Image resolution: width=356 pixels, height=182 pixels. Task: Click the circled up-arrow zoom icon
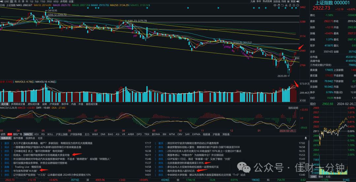[294, 5]
